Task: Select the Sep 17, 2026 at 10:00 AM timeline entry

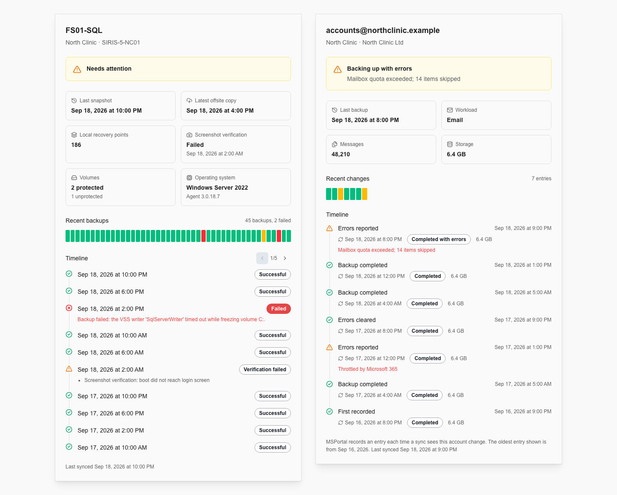Action: 178,447
